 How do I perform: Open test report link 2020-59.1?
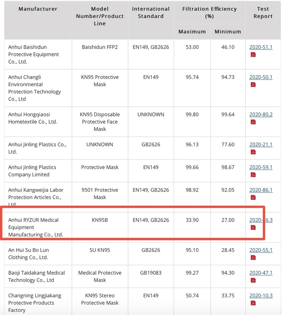(x=261, y=167)
